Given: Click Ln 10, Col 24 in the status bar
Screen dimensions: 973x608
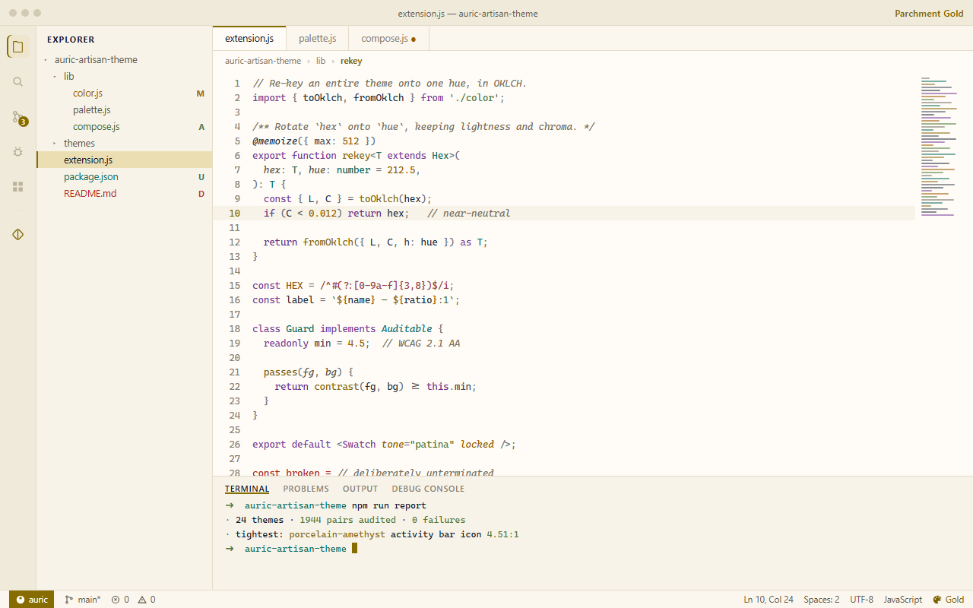Looking at the screenshot, I should tap(769, 600).
